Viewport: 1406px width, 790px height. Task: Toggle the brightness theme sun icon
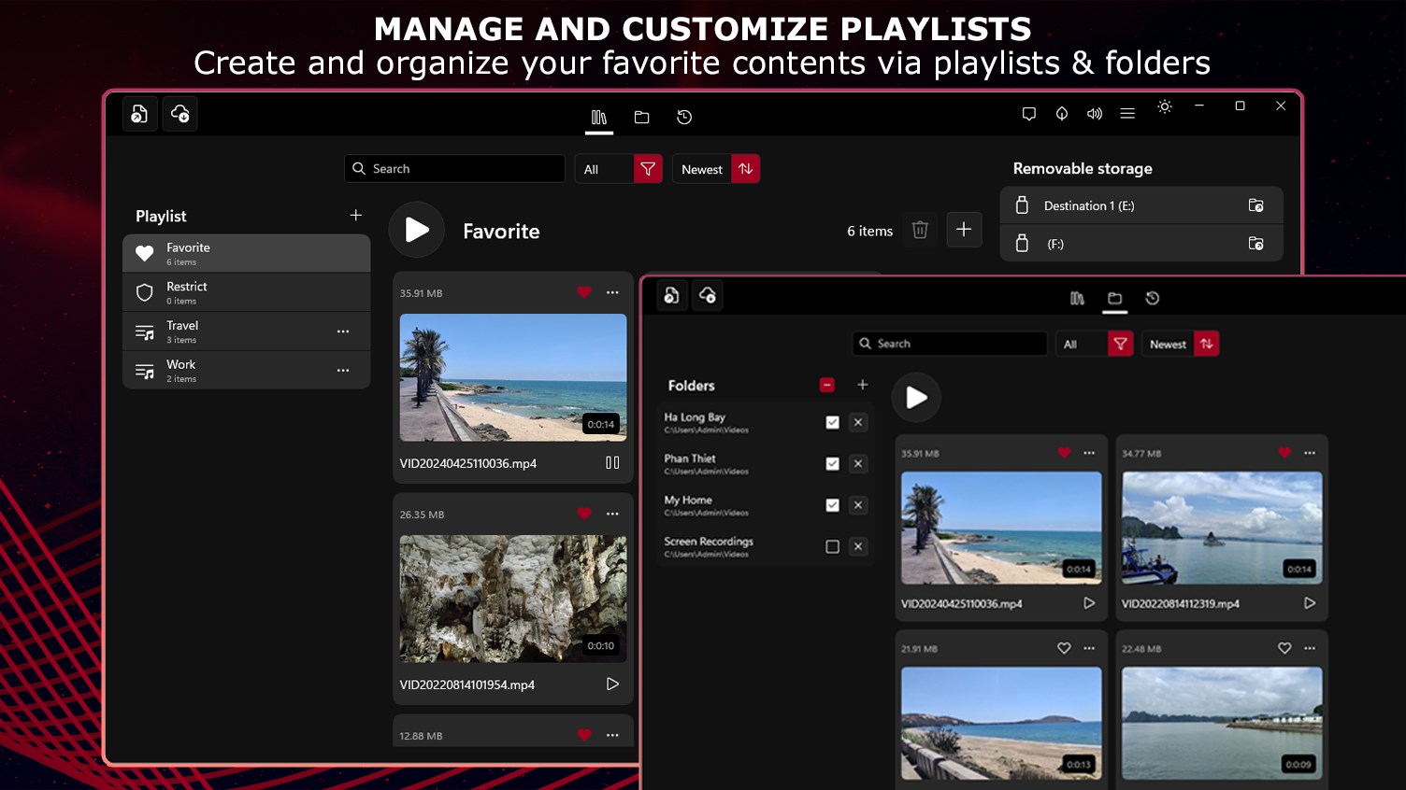1164,106
